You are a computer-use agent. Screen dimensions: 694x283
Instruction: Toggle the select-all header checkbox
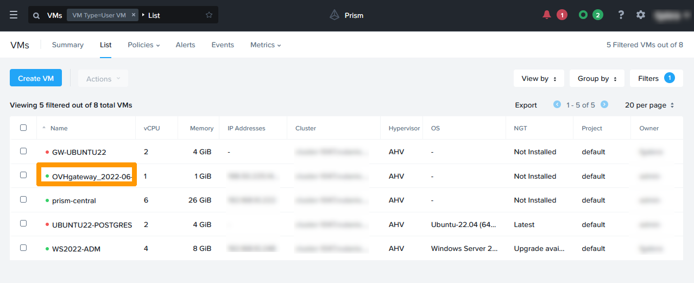(23, 128)
